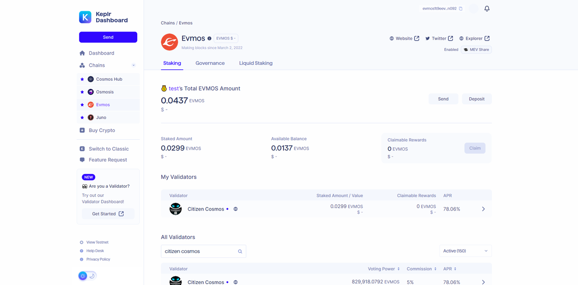Open the Evmos Website link
This screenshot has height=285, width=578.
405,38
